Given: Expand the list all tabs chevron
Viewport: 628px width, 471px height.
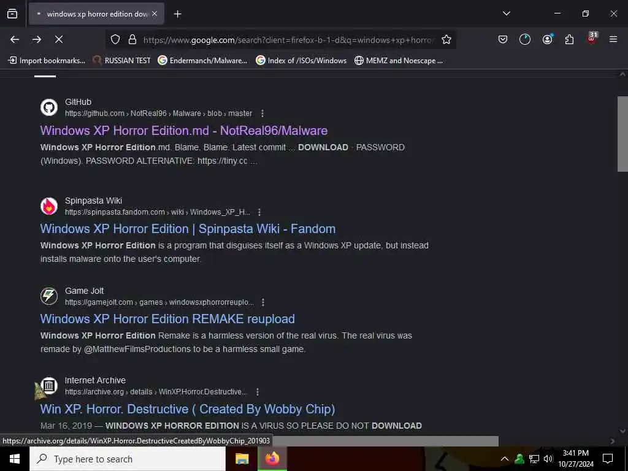Looking at the screenshot, I should tap(506, 13).
